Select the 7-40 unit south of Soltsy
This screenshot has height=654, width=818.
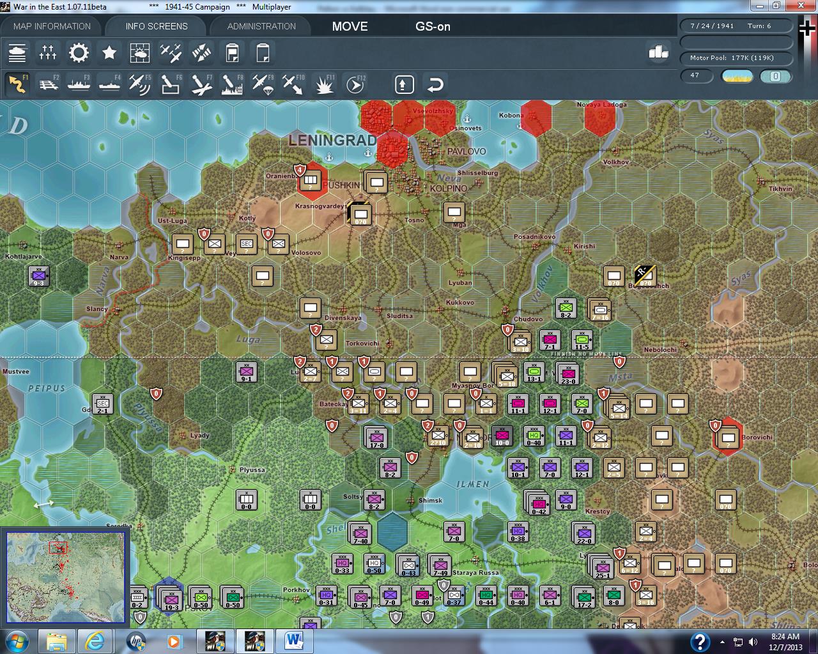360,533
